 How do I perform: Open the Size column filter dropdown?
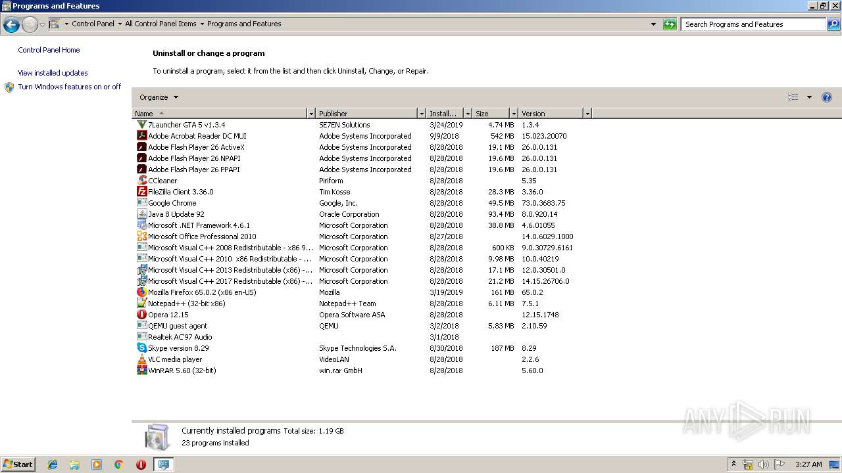[x=514, y=114]
